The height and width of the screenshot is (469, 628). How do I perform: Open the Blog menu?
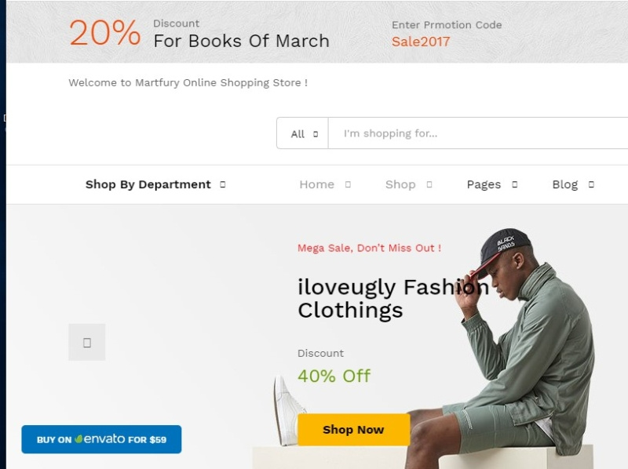click(565, 184)
